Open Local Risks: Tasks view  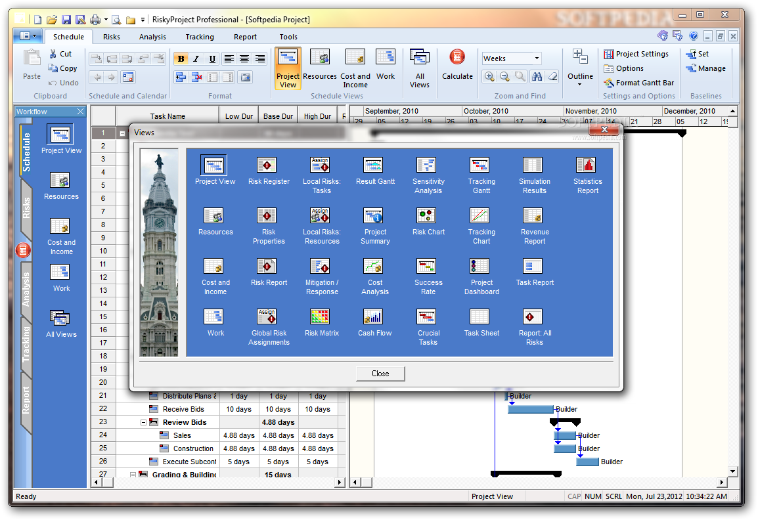321,176
